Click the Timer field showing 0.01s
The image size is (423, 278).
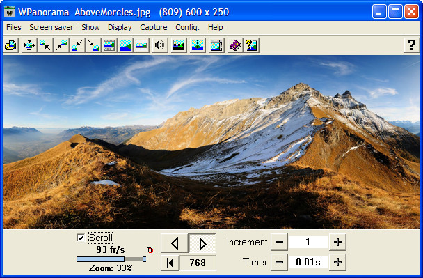tap(308, 262)
